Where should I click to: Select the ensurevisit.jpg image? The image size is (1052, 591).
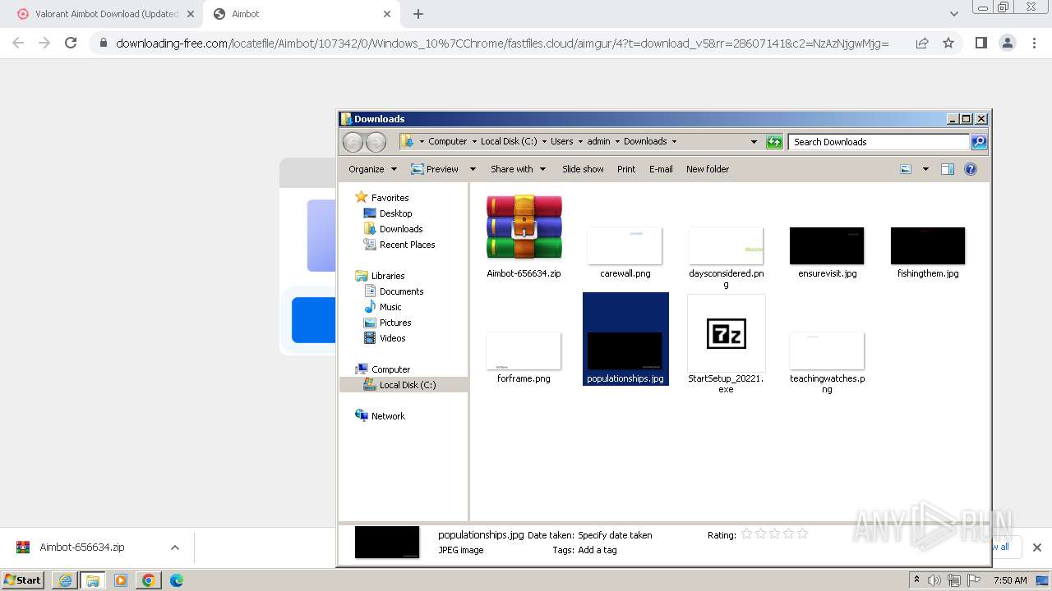pos(827,245)
